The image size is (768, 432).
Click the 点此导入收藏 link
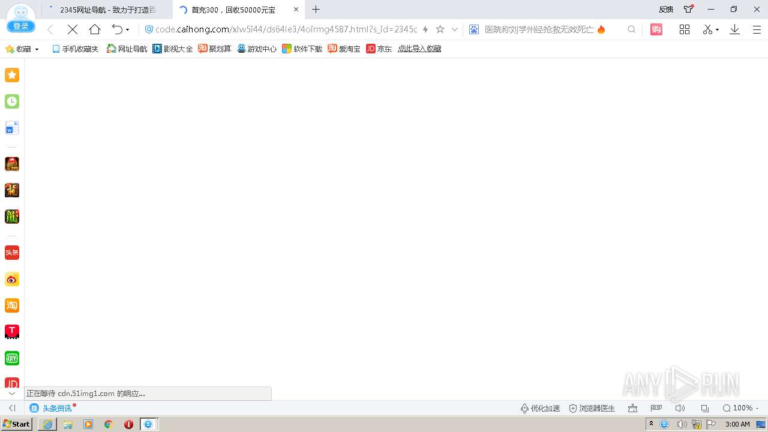tap(419, 49)
